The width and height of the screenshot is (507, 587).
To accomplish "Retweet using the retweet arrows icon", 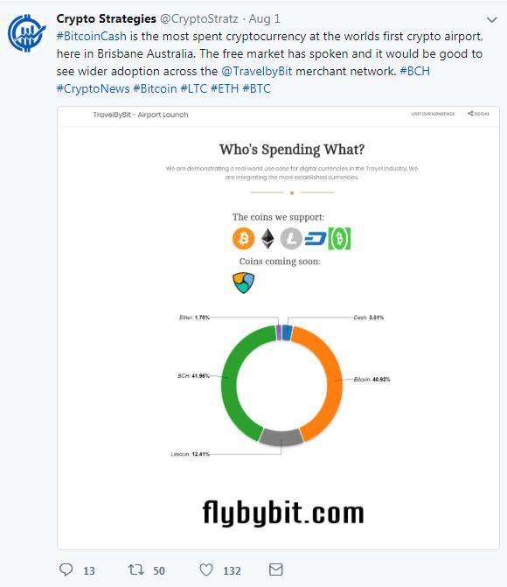I will (135, 570).
